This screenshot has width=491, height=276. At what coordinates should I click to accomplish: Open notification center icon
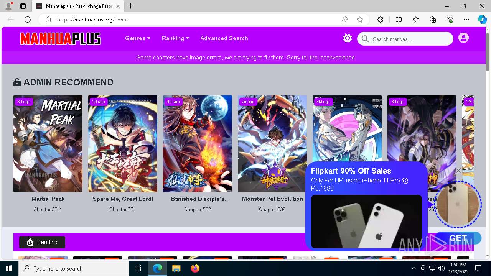(478, 268)
